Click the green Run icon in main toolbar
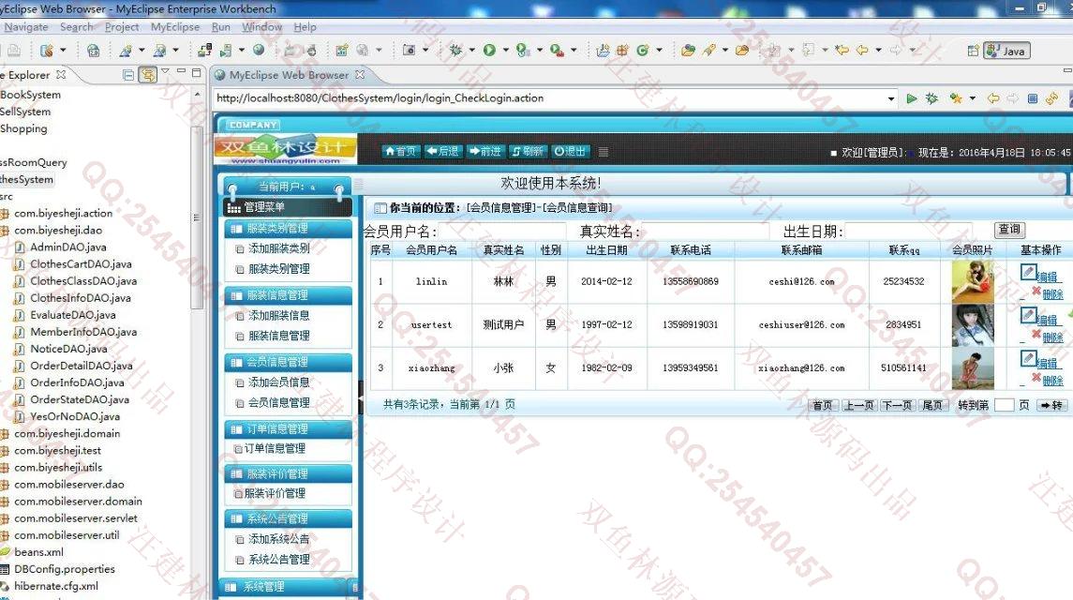The width and height of the screenshot is (1073, 600). (489, 50)
